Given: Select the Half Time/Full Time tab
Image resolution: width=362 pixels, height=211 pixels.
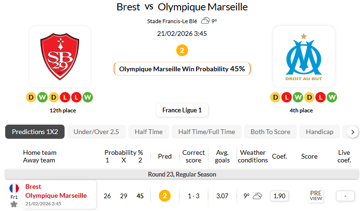Looking at the screenshot, I should pyautogui.click(x=206, y=132).
